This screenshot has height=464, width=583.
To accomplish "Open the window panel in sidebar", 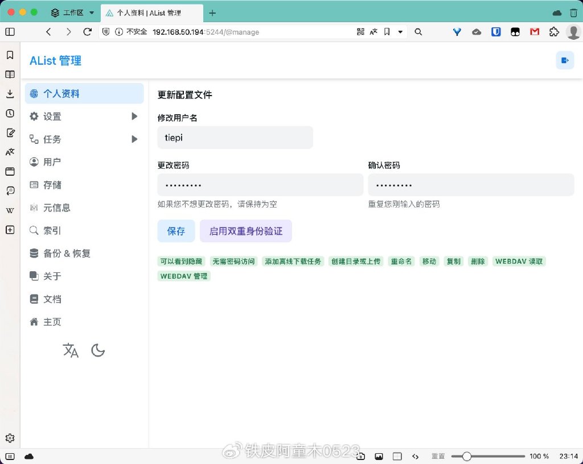I will click(10, 172).
